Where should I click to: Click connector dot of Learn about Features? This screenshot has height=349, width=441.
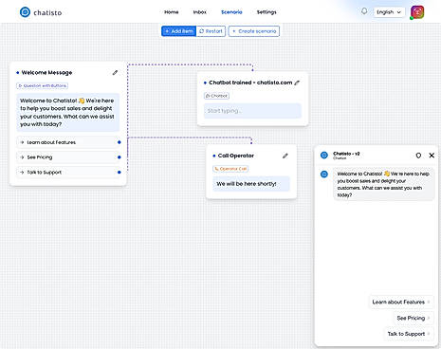click(x=119, y=142)
